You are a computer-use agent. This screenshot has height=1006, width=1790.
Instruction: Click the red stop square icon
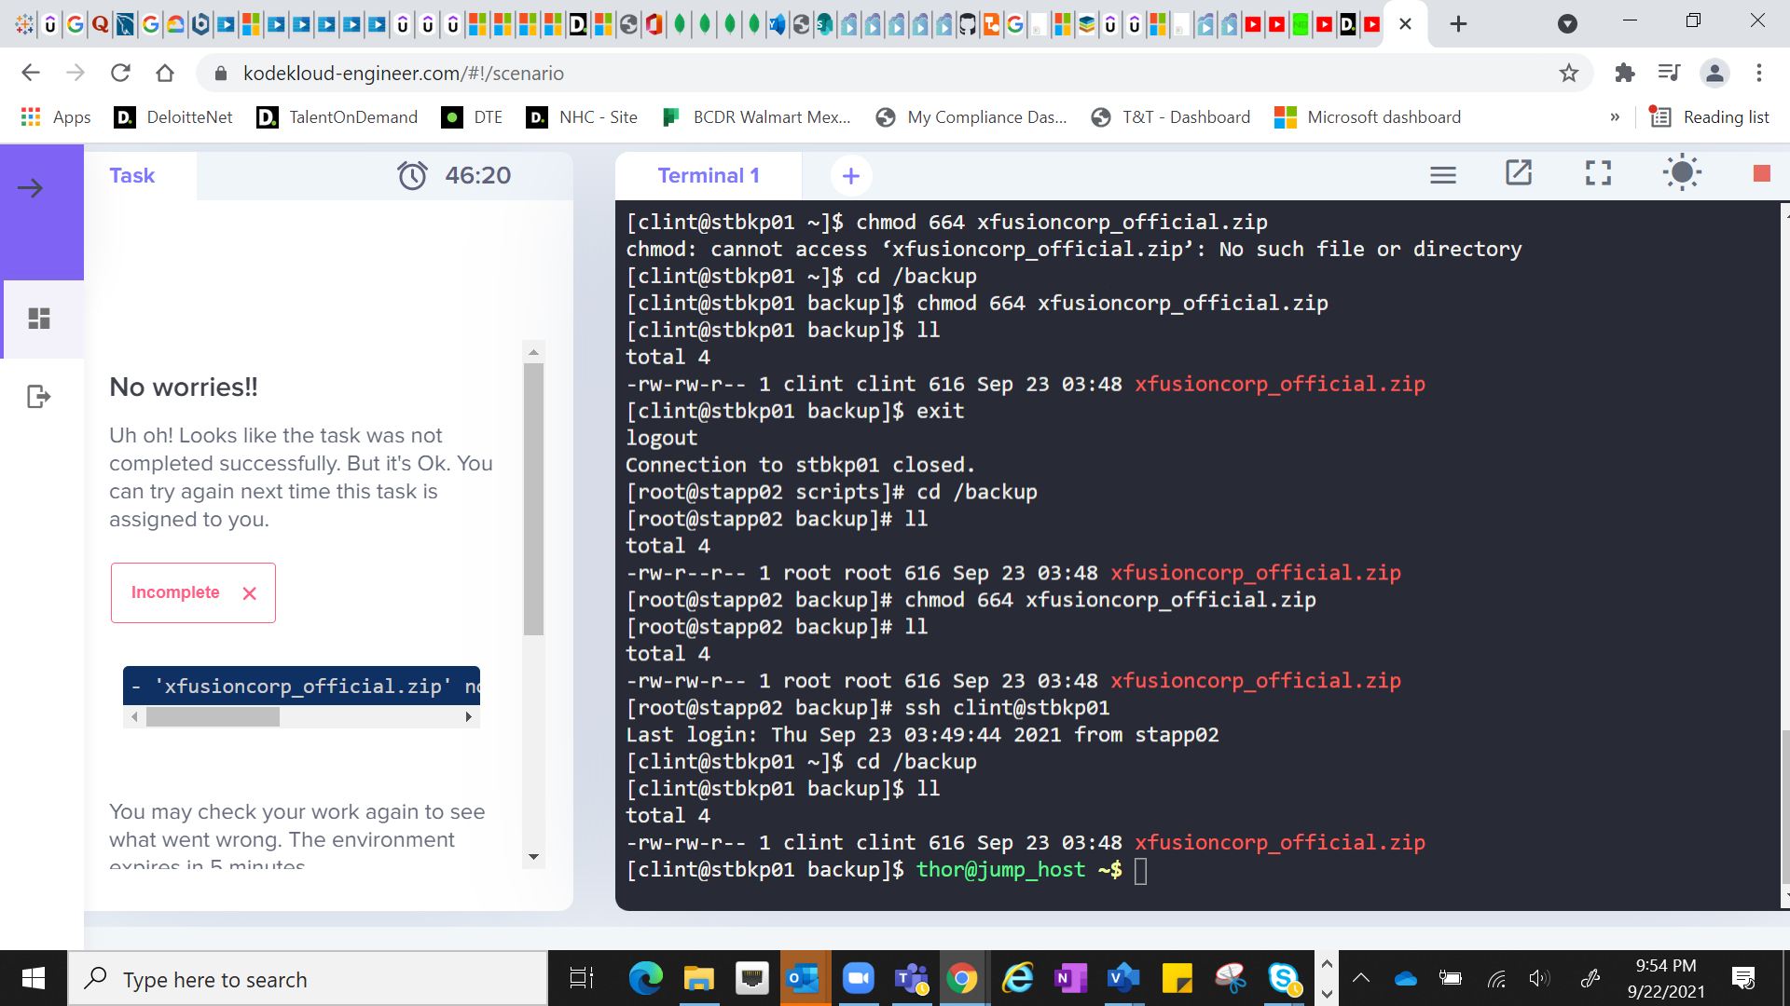click(1761, 173)
